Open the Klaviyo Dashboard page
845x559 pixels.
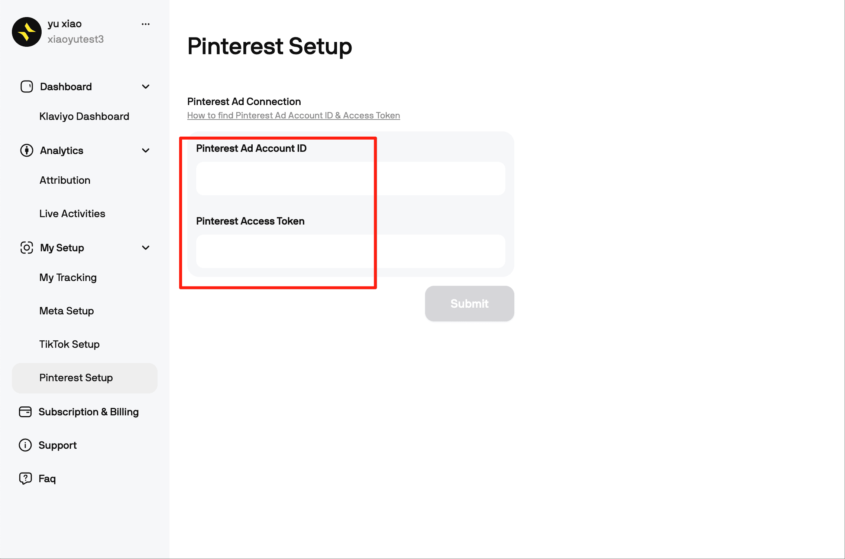(84, 116)
